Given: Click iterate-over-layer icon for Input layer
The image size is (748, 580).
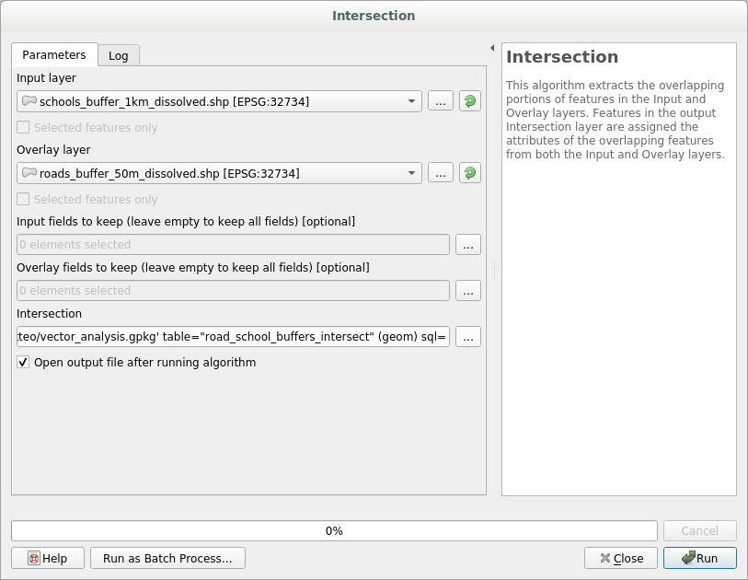Looking at the screenshot, I should click(470, 101).
